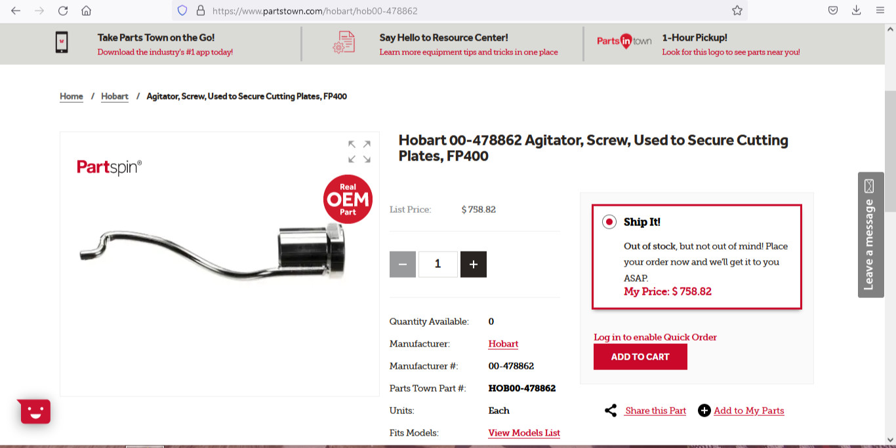Select the Ship It! radio button
Image resolution: width=896 pixels, height=448 pixels.
click(x=609, y=222)
